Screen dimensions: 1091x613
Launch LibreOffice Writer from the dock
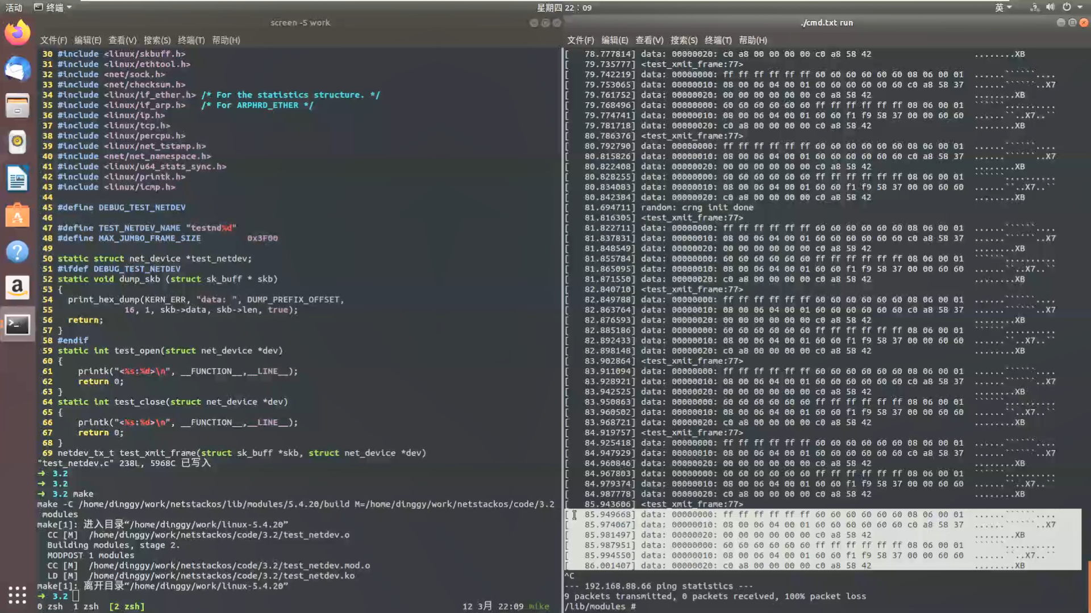pos(17,179)
